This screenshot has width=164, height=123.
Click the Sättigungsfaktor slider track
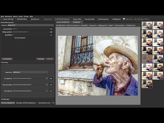coord(31,32)
